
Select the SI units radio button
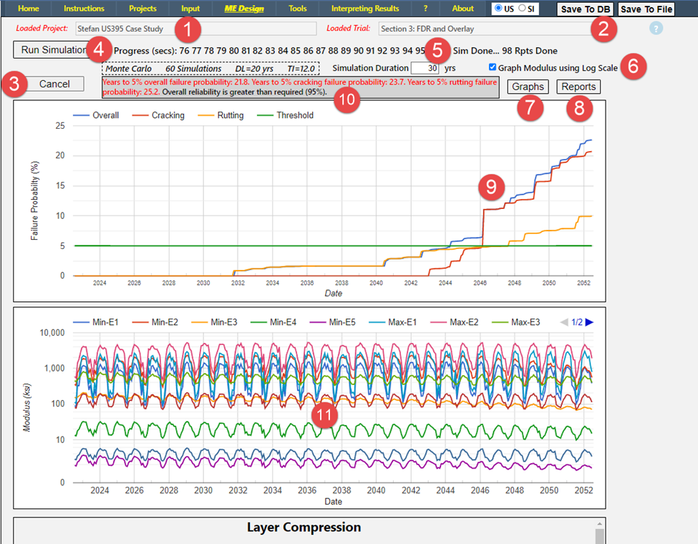[x=522, y=9]
